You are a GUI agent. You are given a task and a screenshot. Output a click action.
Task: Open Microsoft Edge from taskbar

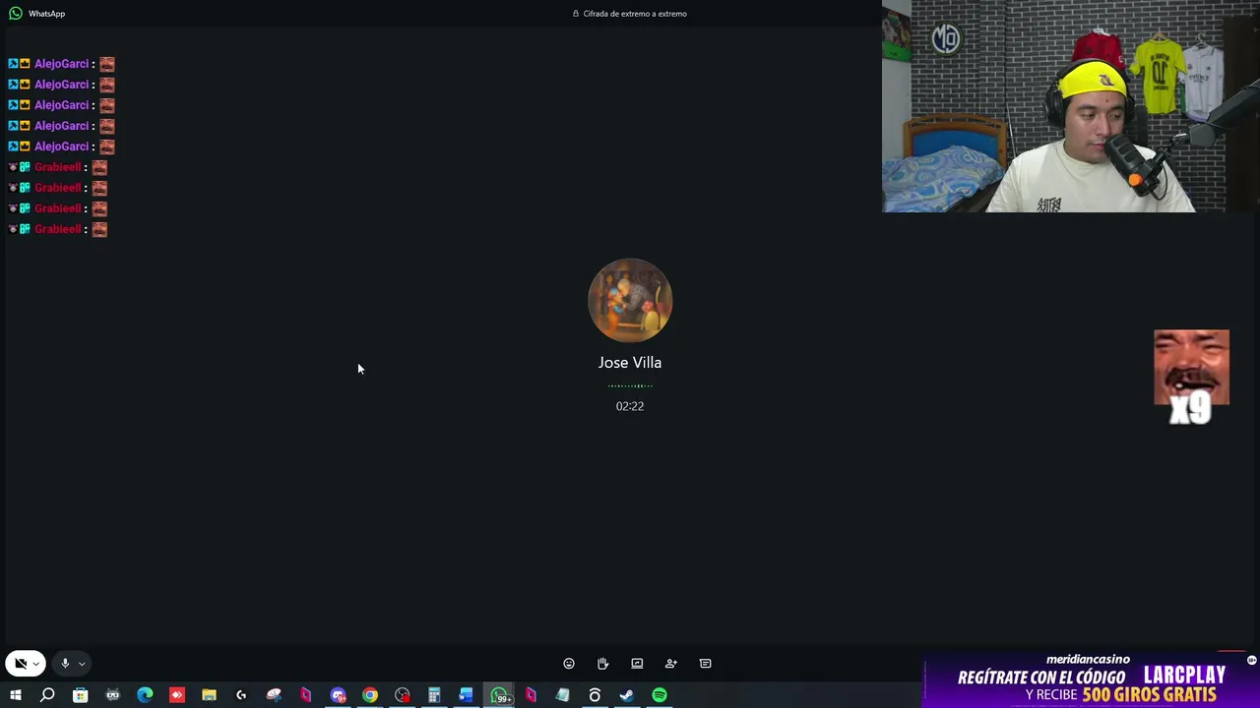[x=145, y=695]
